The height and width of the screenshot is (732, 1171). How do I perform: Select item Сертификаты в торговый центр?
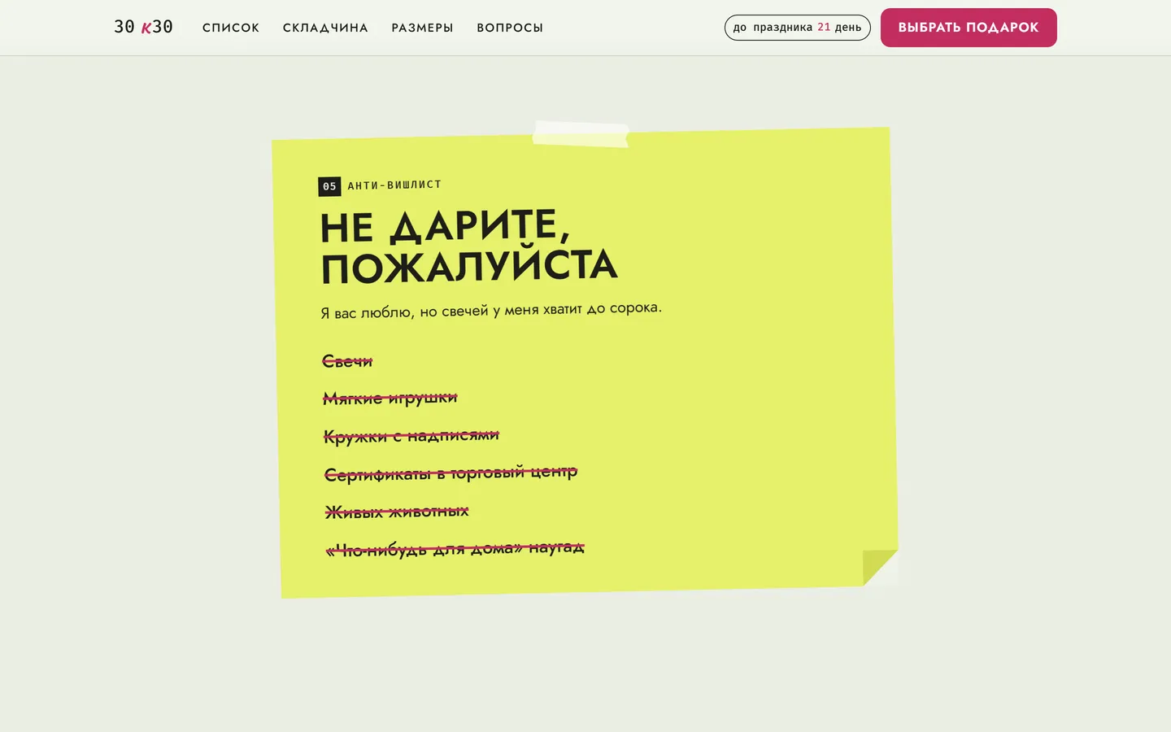tap(451, 473)
